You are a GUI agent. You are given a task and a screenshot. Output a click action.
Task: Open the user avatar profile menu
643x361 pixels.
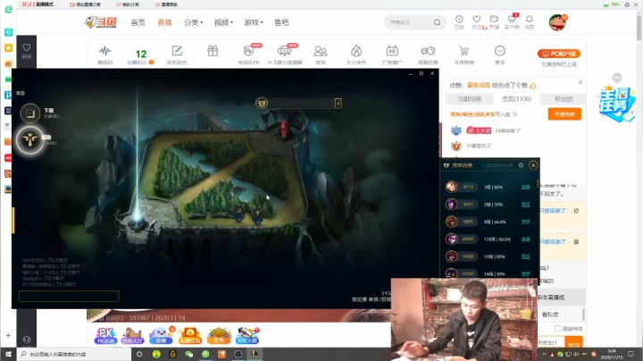pyautogui.click(x=557, y=22)
